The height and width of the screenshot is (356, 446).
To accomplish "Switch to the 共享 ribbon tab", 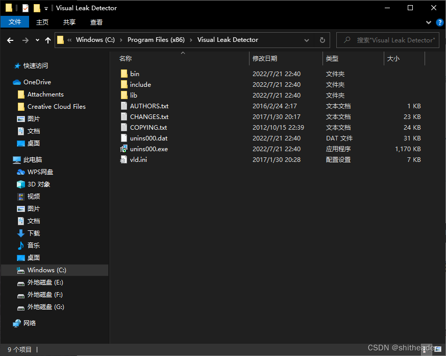I will (x=69, y=22).
